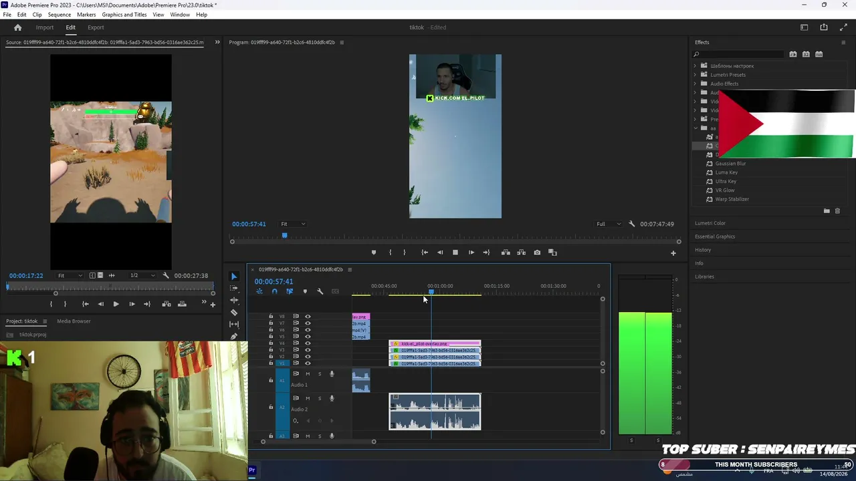Open the Markers menu

click(86, 15)
